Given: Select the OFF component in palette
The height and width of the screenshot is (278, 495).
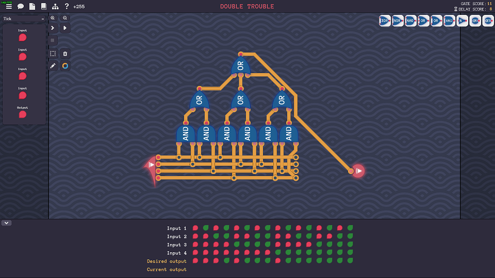Looking at the screenshot, I should pyautogui.click(x=488, y=21).
